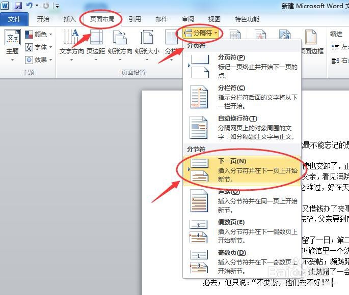Open the 纸张方向 (Orientation) button
Viewport: 349px width, 295px height.
120,45
